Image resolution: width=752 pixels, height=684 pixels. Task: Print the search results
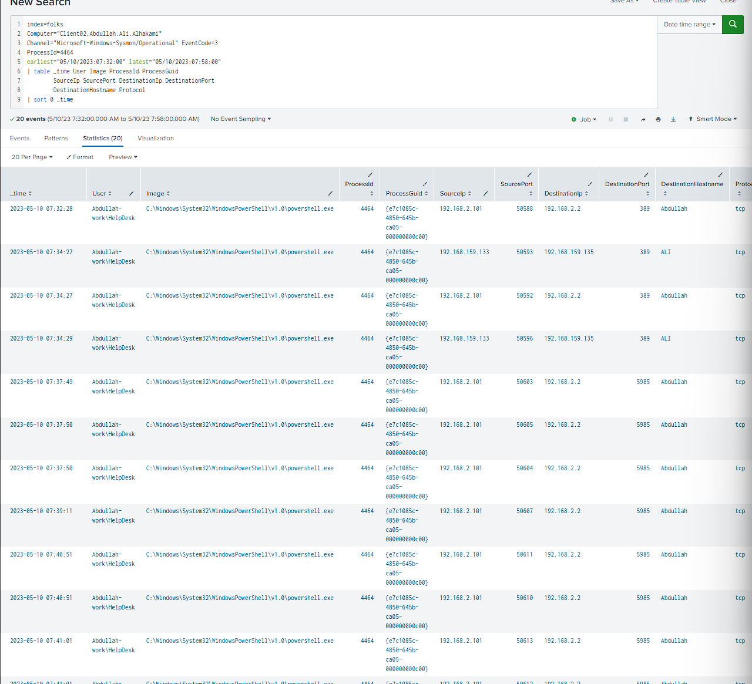coord(658,119)
